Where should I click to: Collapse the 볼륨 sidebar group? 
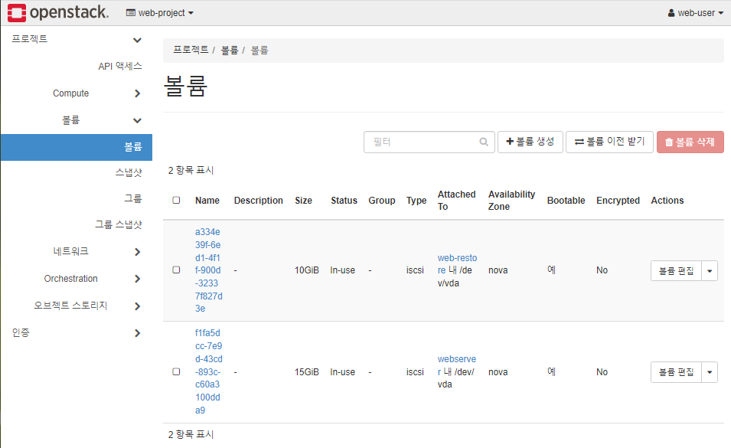(77, 120)
